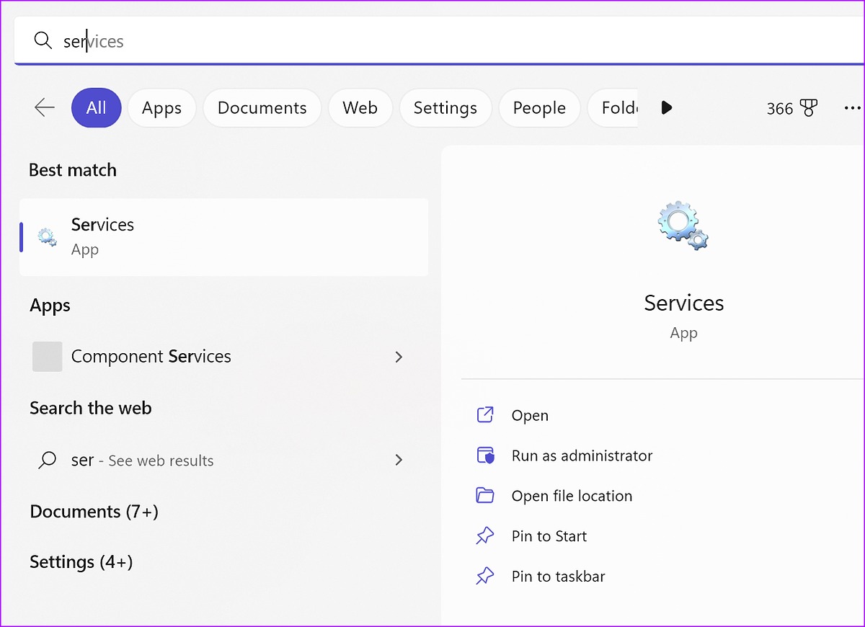Viewport: 865px width, 627px height.
Task: Expand 'ser' web results chevron
Action: pyautogui.click(x=399, y=460)
